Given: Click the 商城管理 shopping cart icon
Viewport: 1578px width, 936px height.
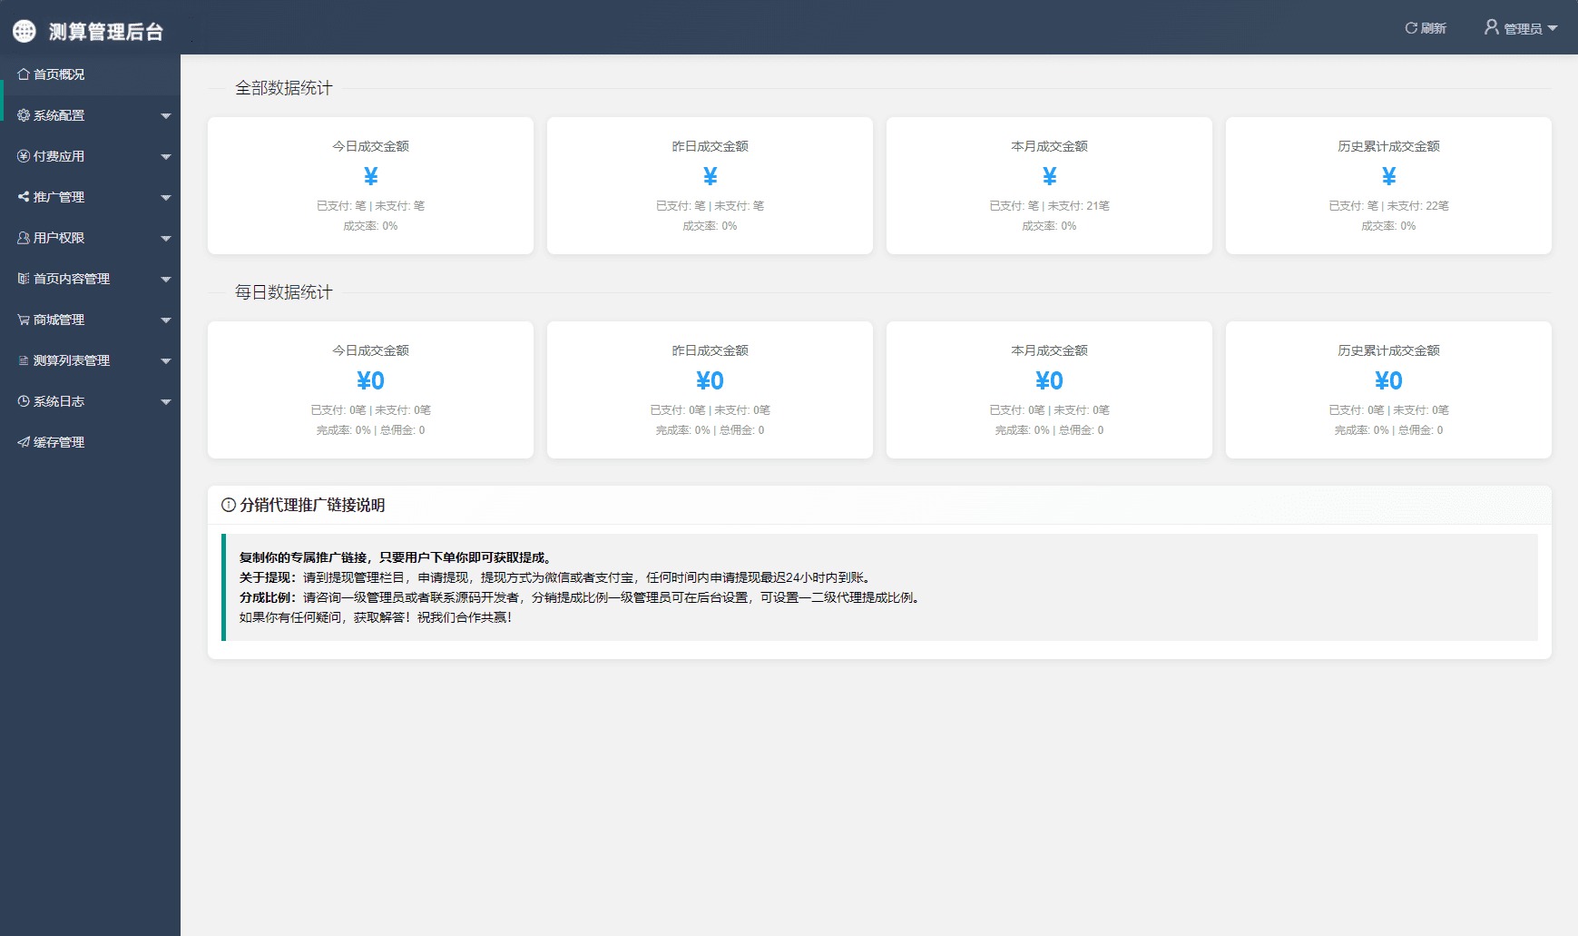Looking at the screenshot, I should (x=25, y=320).
